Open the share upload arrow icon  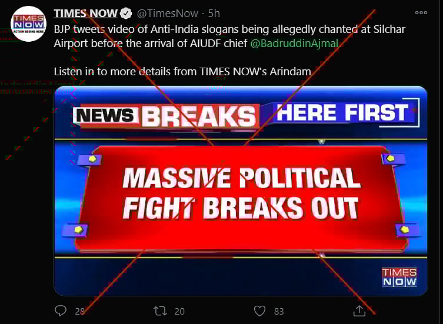pyautogui.click(x=359, y=310)
